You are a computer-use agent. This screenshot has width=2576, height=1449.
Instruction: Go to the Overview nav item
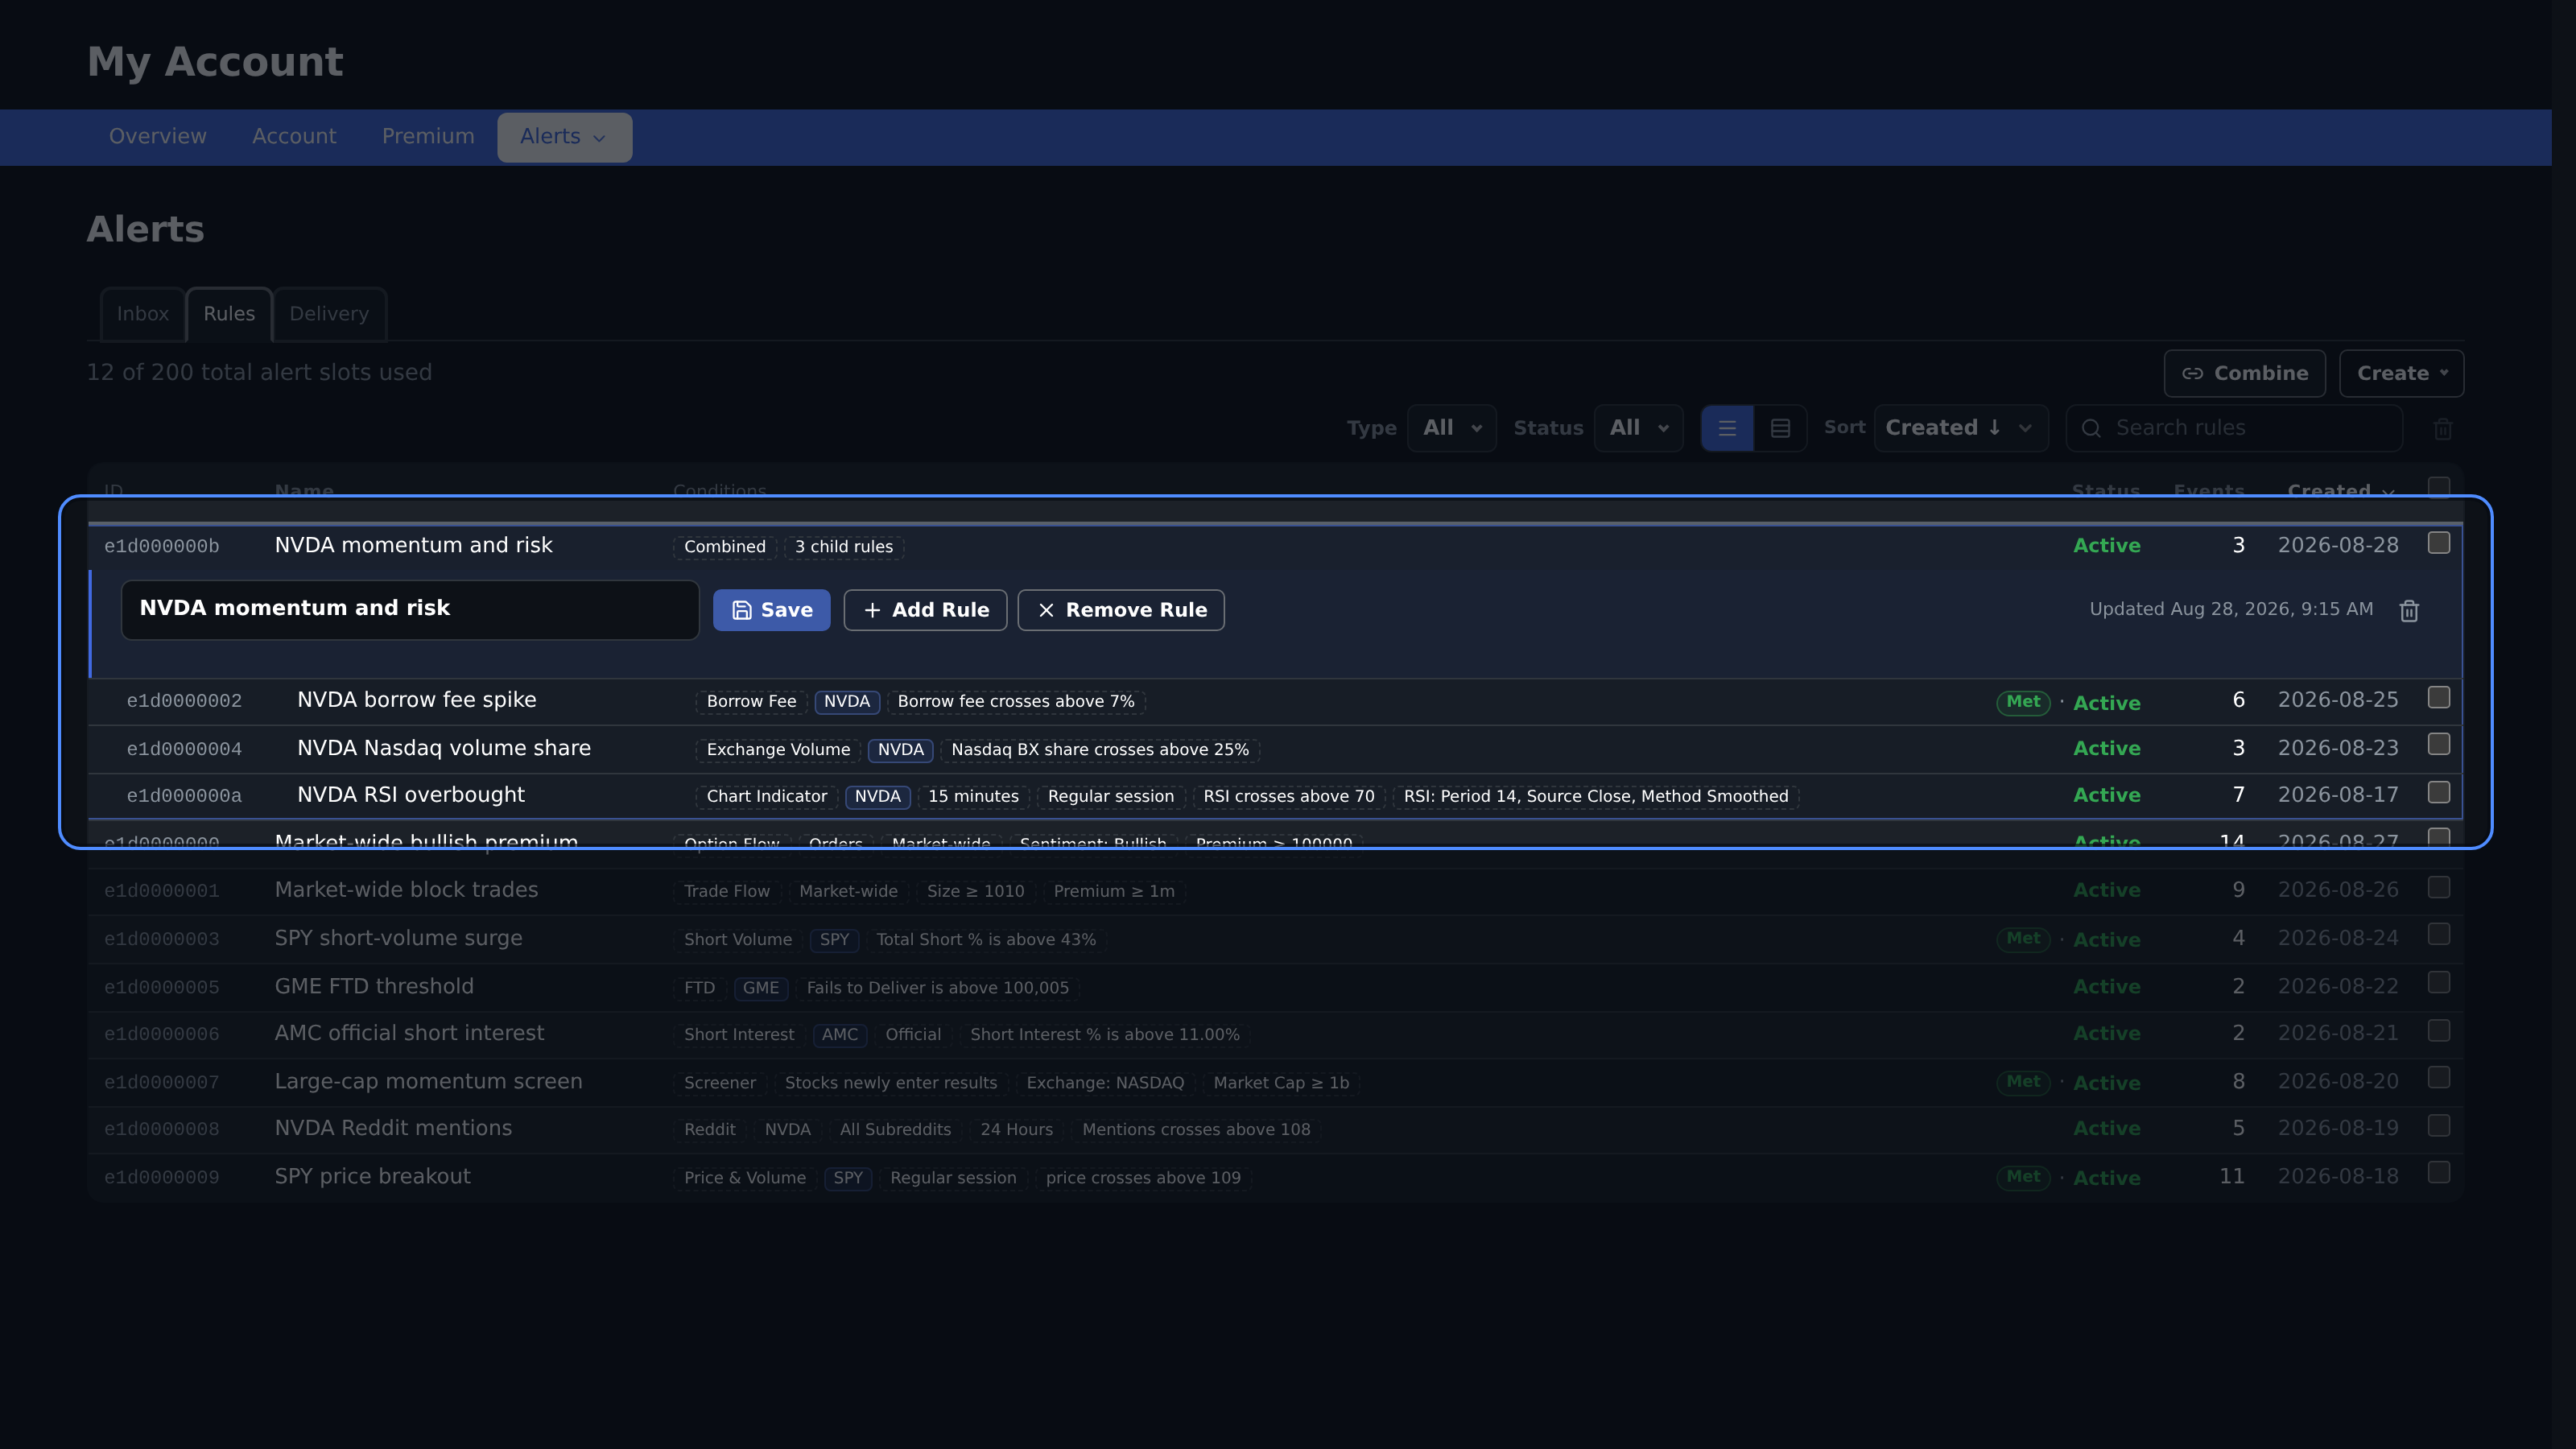tap(158, 137)
